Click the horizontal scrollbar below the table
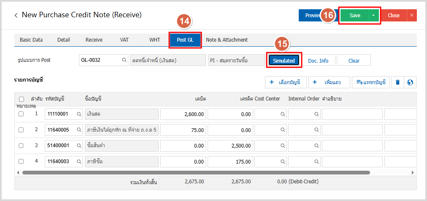Image resolution: width=427 pixels, height=201 pixels. click(x=196, y=172)
